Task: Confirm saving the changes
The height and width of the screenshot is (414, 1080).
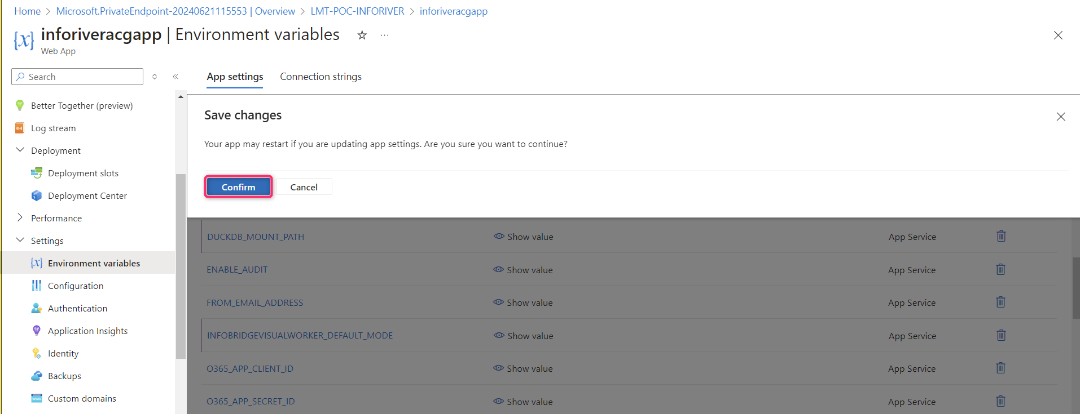Action: (238, 187)
